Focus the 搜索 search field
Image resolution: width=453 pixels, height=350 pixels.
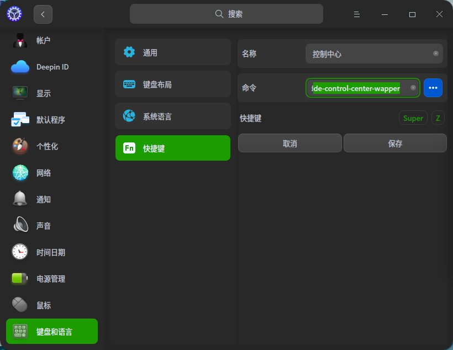coord(226,14)
